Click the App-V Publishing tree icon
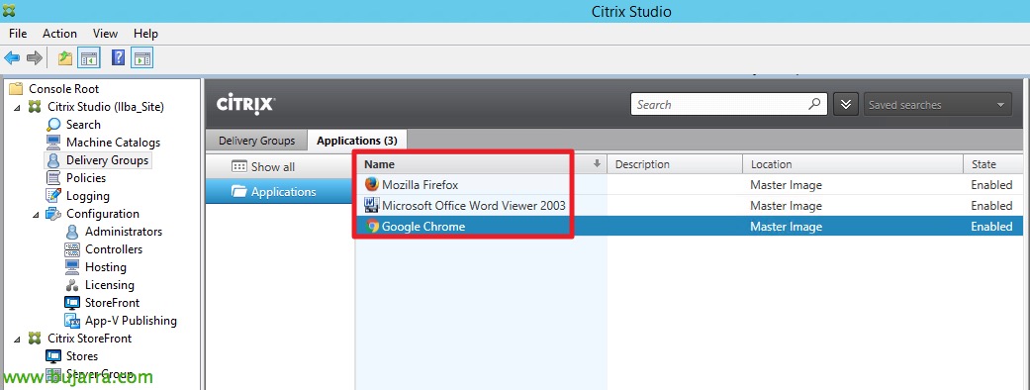This screenshot has height=390, width=1030. pyautogui.click(x=72, y=321)
